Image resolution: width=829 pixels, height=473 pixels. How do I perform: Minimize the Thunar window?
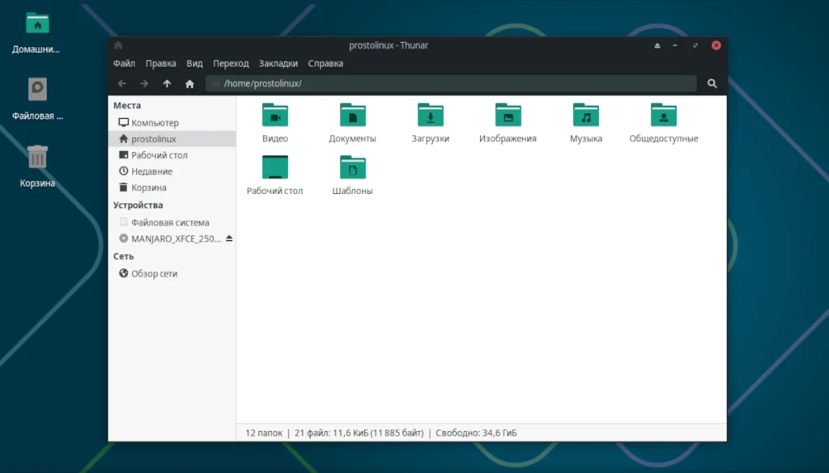tap(675, 45)
